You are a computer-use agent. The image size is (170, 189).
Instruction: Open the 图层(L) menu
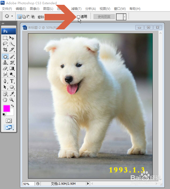click(48, 9)
